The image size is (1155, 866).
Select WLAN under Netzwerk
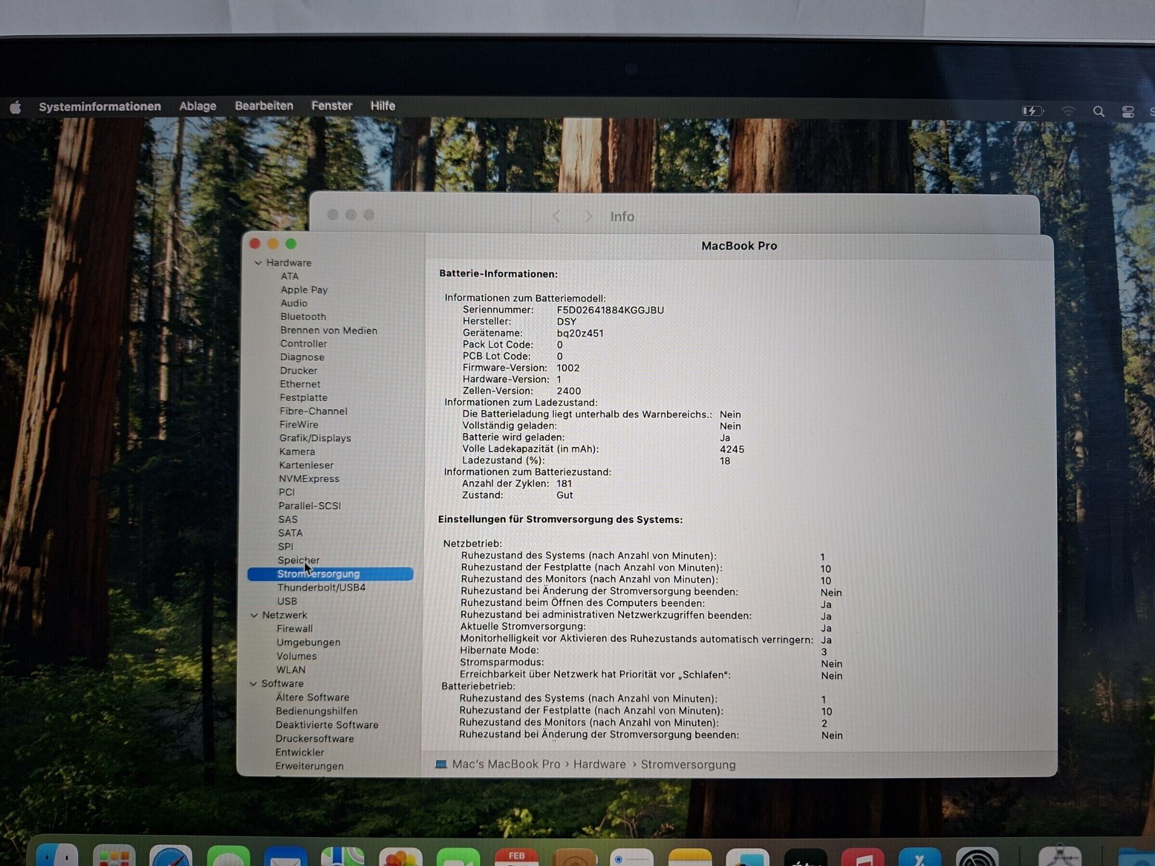coord(290,670)
